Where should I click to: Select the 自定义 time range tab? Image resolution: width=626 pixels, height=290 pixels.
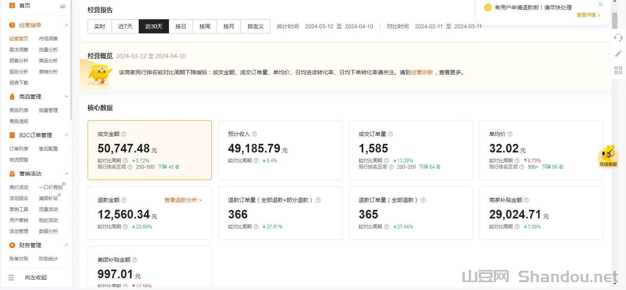click(255, 26)
